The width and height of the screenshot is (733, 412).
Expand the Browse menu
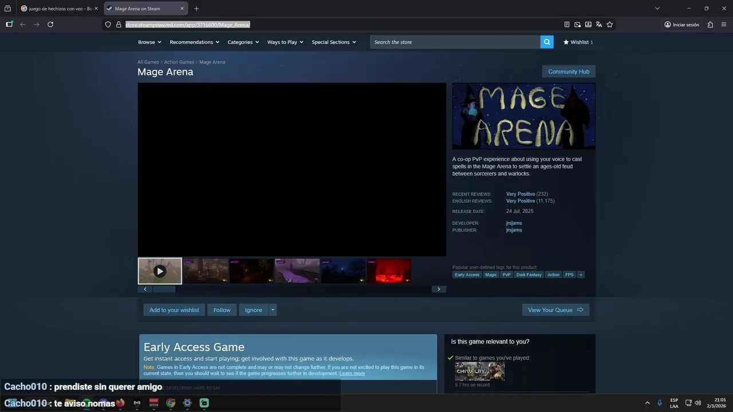pyautogui.click(x=149, y=42)
